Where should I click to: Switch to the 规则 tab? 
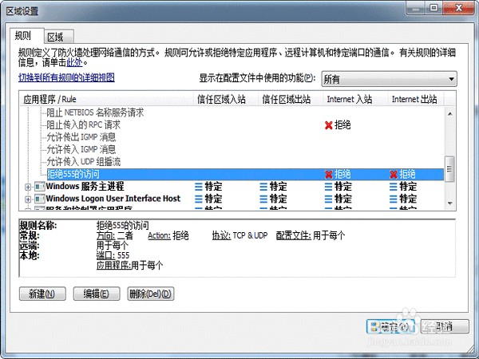tap(26, 36)
